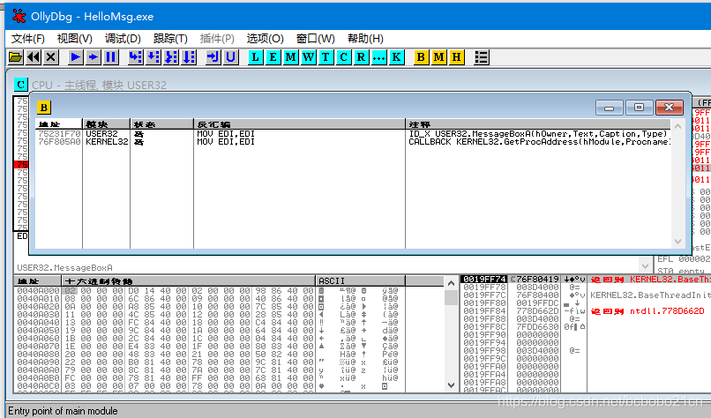Click the Trace Into toolbar icon
The image size is (711, 418).
pos(171,57)
